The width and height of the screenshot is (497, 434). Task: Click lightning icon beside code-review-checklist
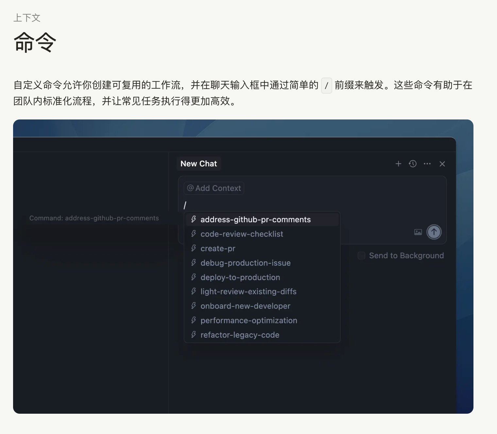coord(194,234)
